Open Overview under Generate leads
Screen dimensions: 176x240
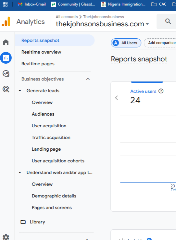tap(42, 102)
